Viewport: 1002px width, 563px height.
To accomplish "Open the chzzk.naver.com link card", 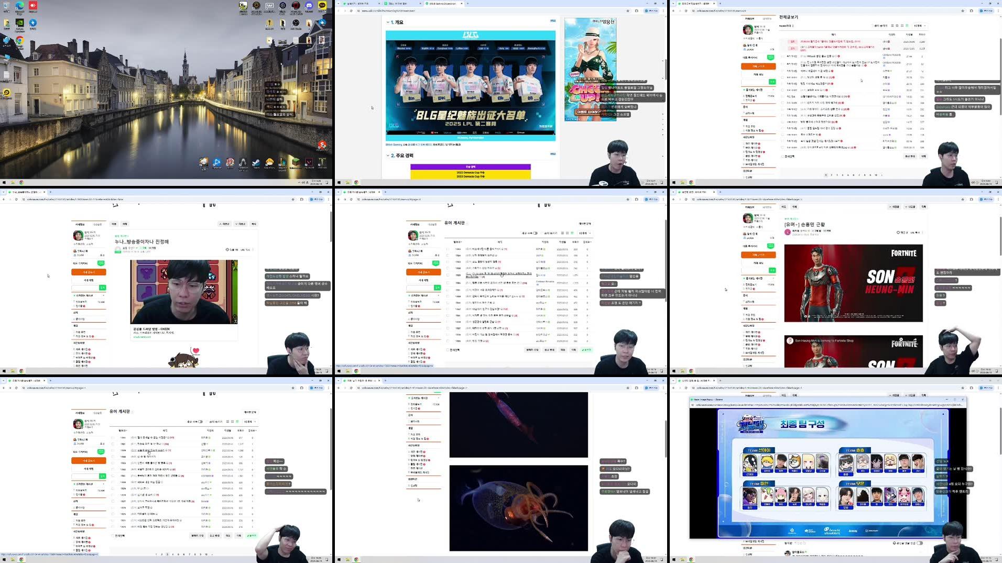I will (183, 333).
